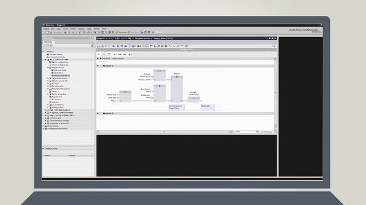The width and height of the screenshot is (366, 205).
Task: Click first icon in block editor toolbar
Action: pyautogui.click(x=98, y=46)
